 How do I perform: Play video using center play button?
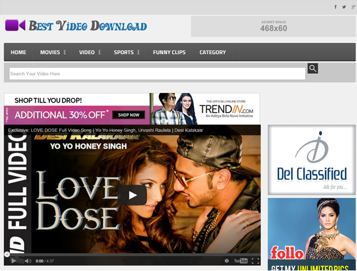(x=132, y=195)
